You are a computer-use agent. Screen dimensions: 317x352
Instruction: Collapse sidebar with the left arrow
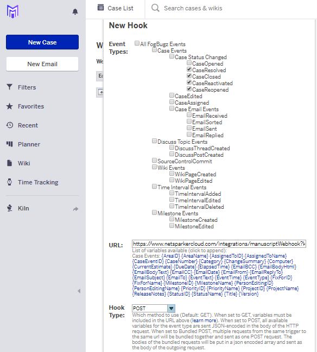pos(79,291)
